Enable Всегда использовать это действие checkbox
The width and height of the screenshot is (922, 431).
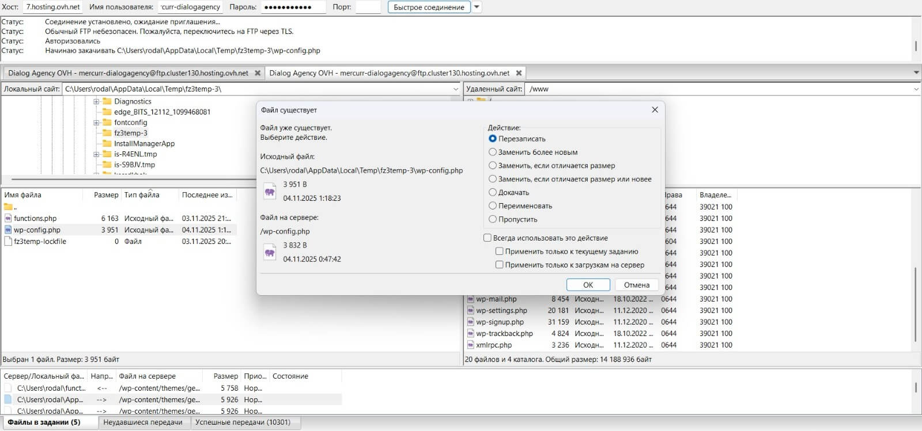pyautogui.click(x=488, y=238)
